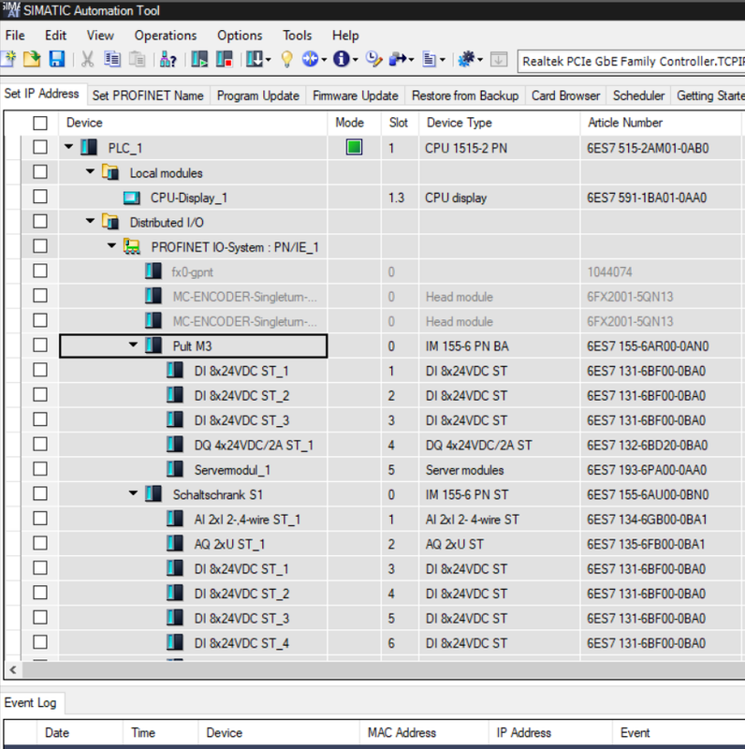Open the Operations menu
Viewport: 745px width, 749px height.
point(166,36)
